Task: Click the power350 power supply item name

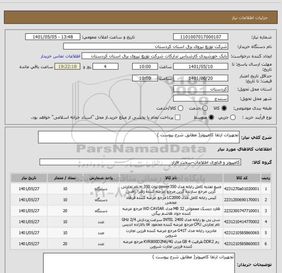Action: (x=171, y=189)
